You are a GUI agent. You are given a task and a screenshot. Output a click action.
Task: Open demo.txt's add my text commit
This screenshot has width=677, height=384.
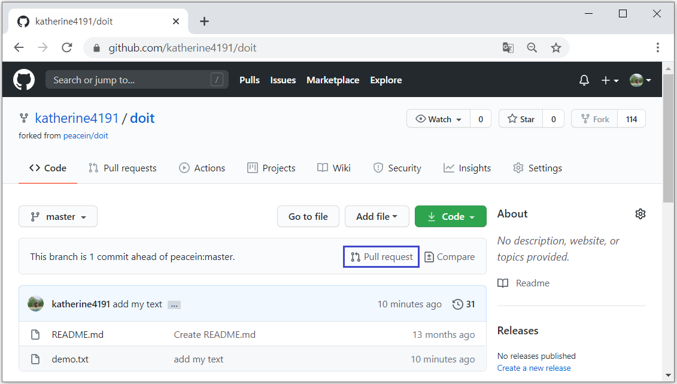199,359
